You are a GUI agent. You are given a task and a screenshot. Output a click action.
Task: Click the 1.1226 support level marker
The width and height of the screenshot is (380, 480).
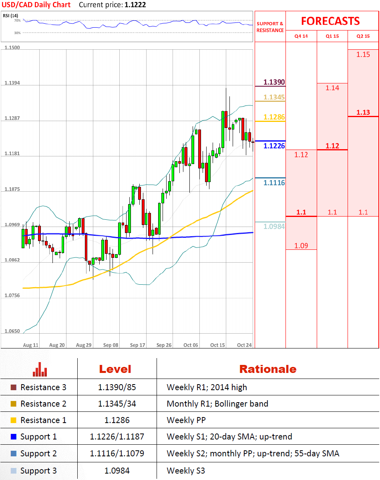(274, 146)
